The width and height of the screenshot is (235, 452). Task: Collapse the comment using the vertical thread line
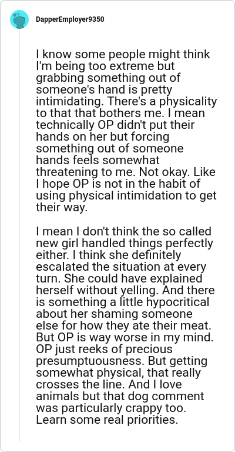click(x=19, y=235)
